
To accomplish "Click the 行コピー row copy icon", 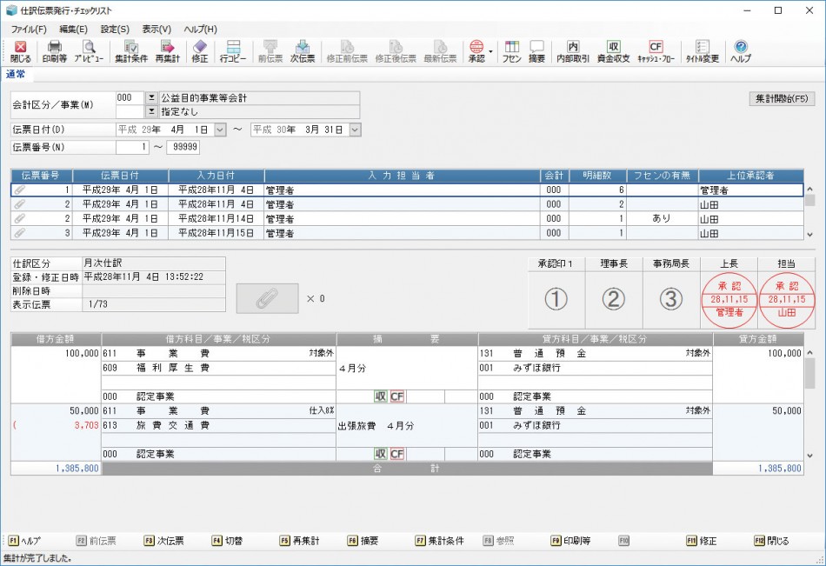I will [233, 50].
